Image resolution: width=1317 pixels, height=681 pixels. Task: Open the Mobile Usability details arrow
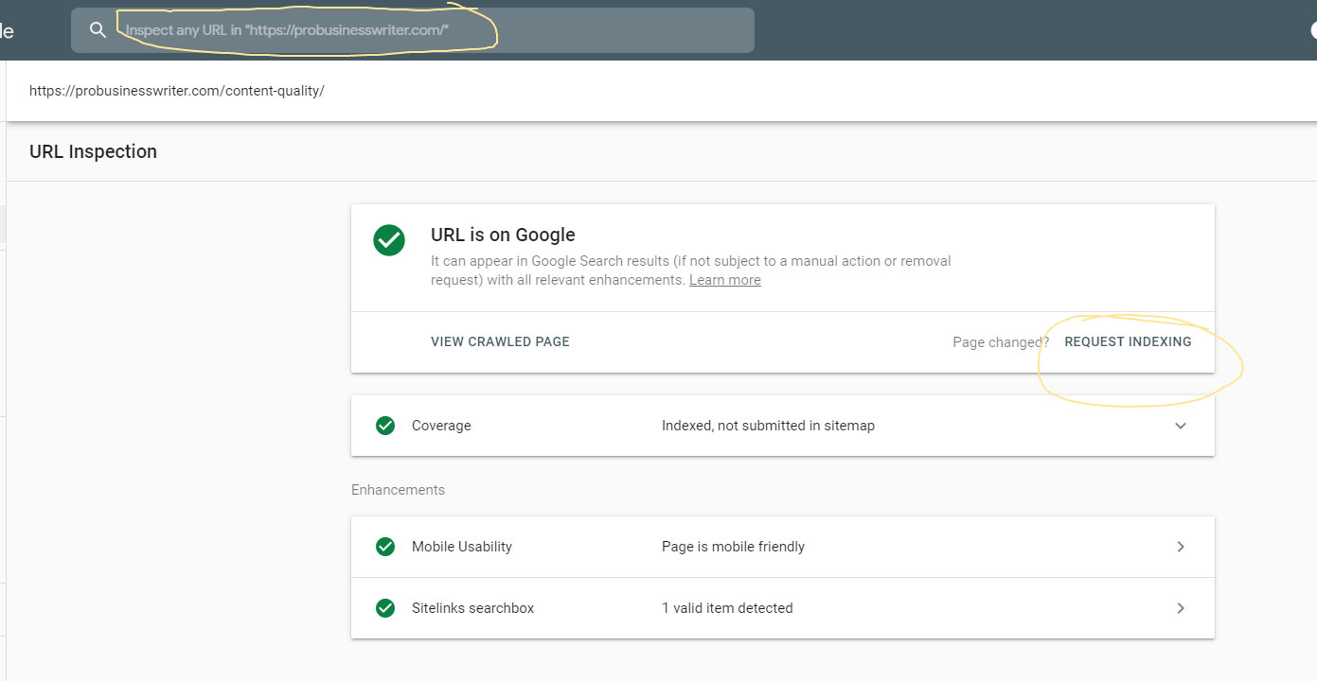tap(1181, 547)
